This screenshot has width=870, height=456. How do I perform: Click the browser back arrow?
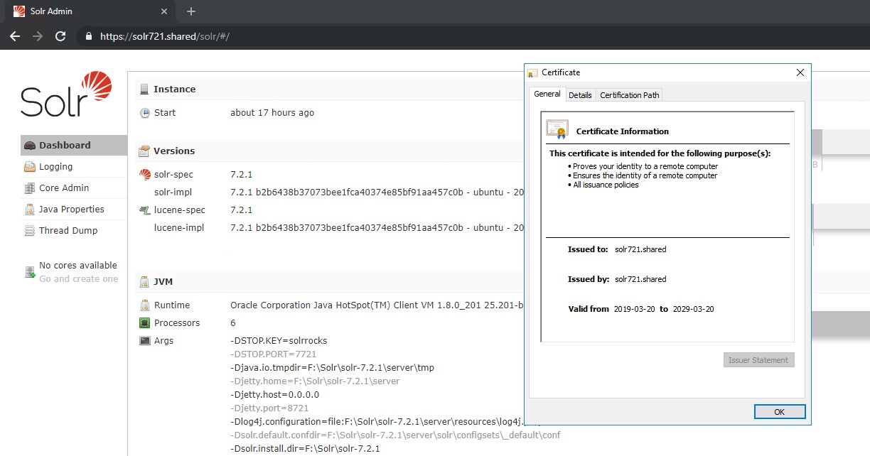coord(15,36)
